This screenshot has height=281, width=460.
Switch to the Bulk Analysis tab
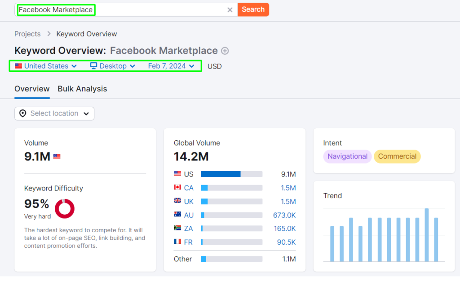point(83,89)
